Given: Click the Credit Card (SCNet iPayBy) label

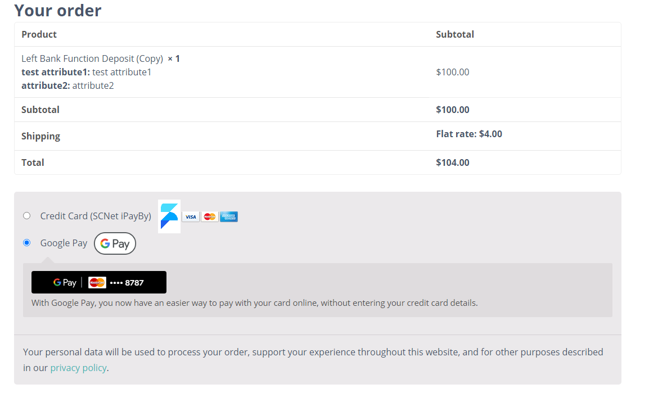Looking at the screenshot, I should [x=96, y=216].
